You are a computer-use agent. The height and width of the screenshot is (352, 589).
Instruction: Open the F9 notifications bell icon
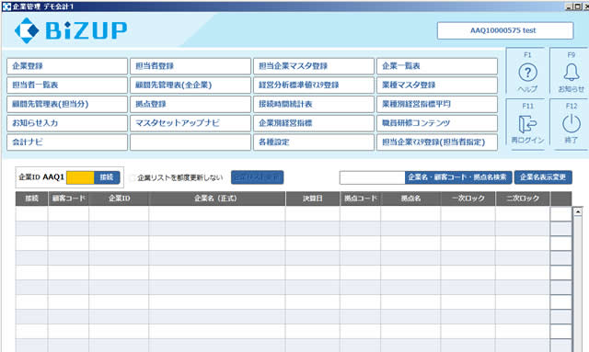[x=572, y=72]
